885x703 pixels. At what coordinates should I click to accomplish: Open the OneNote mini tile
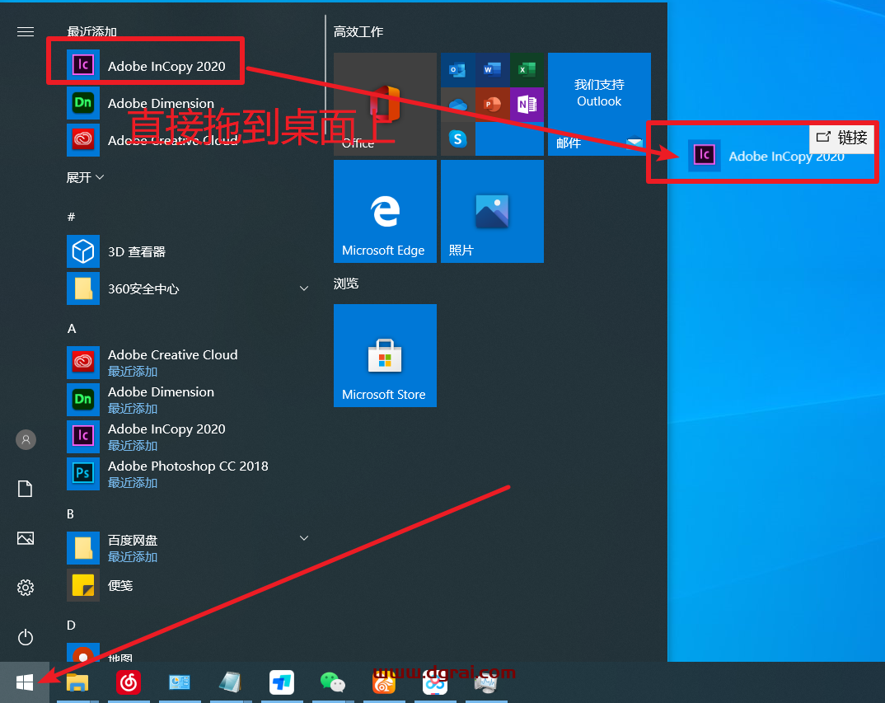[x=527, y=105]
